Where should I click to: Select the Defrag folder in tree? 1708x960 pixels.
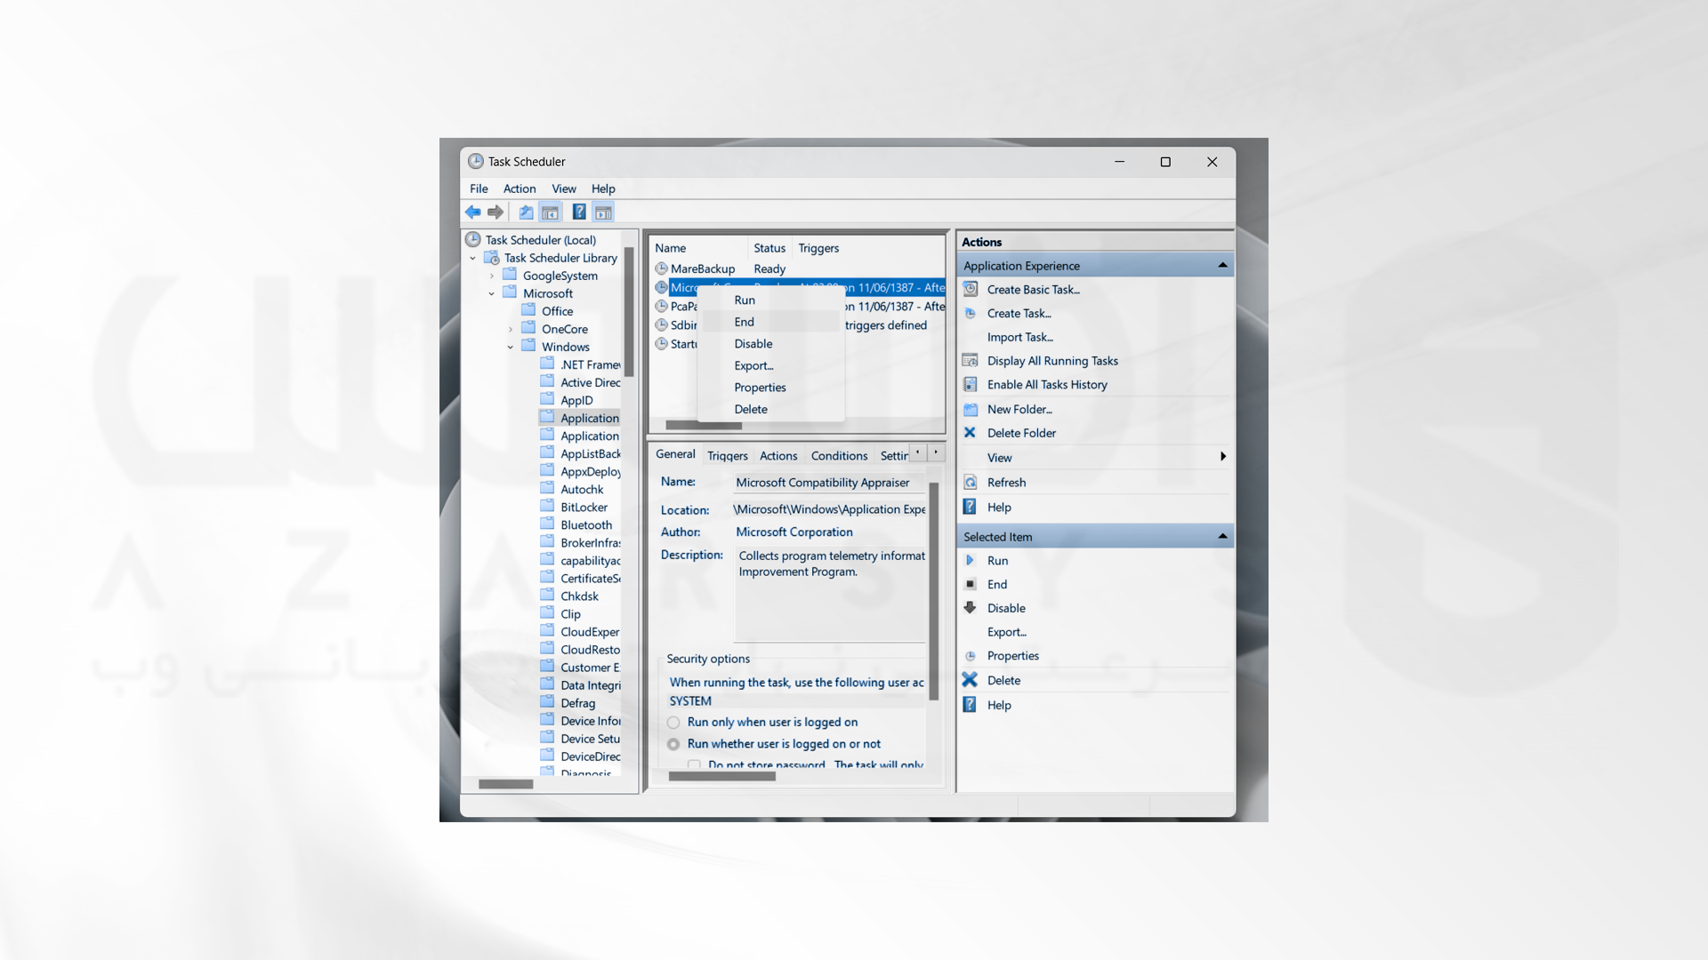[x=577, y=703]
